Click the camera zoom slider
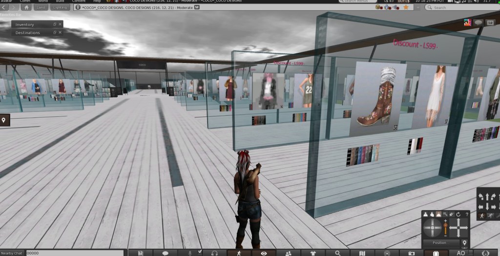Image resolution: width=500 pixels, height=256 pixels. [445, 228]
